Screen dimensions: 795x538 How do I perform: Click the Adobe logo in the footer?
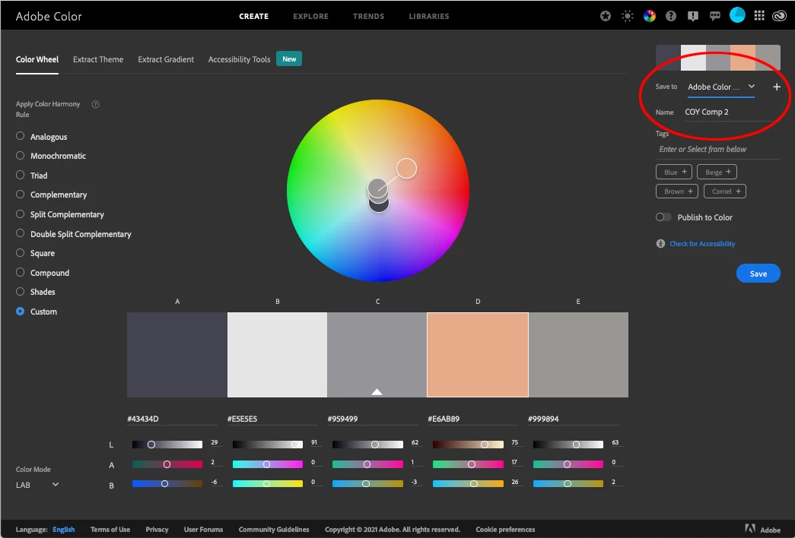(x=762, y=530)
